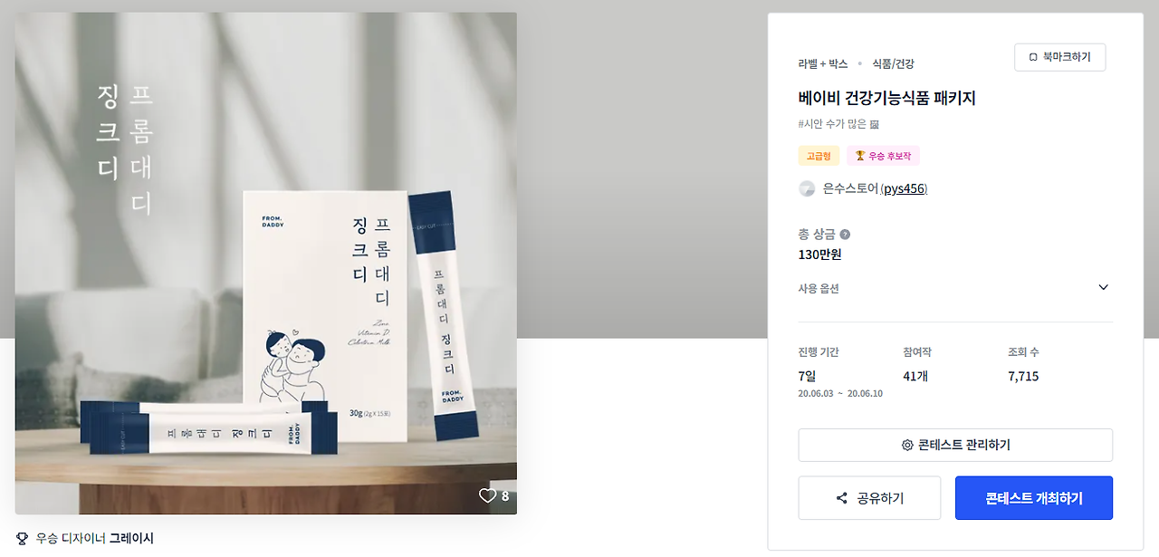
Task: Visit the pys456 user profile link
Action: coord(904,188)
